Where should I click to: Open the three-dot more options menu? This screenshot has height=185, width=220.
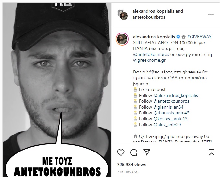(211, 14)
